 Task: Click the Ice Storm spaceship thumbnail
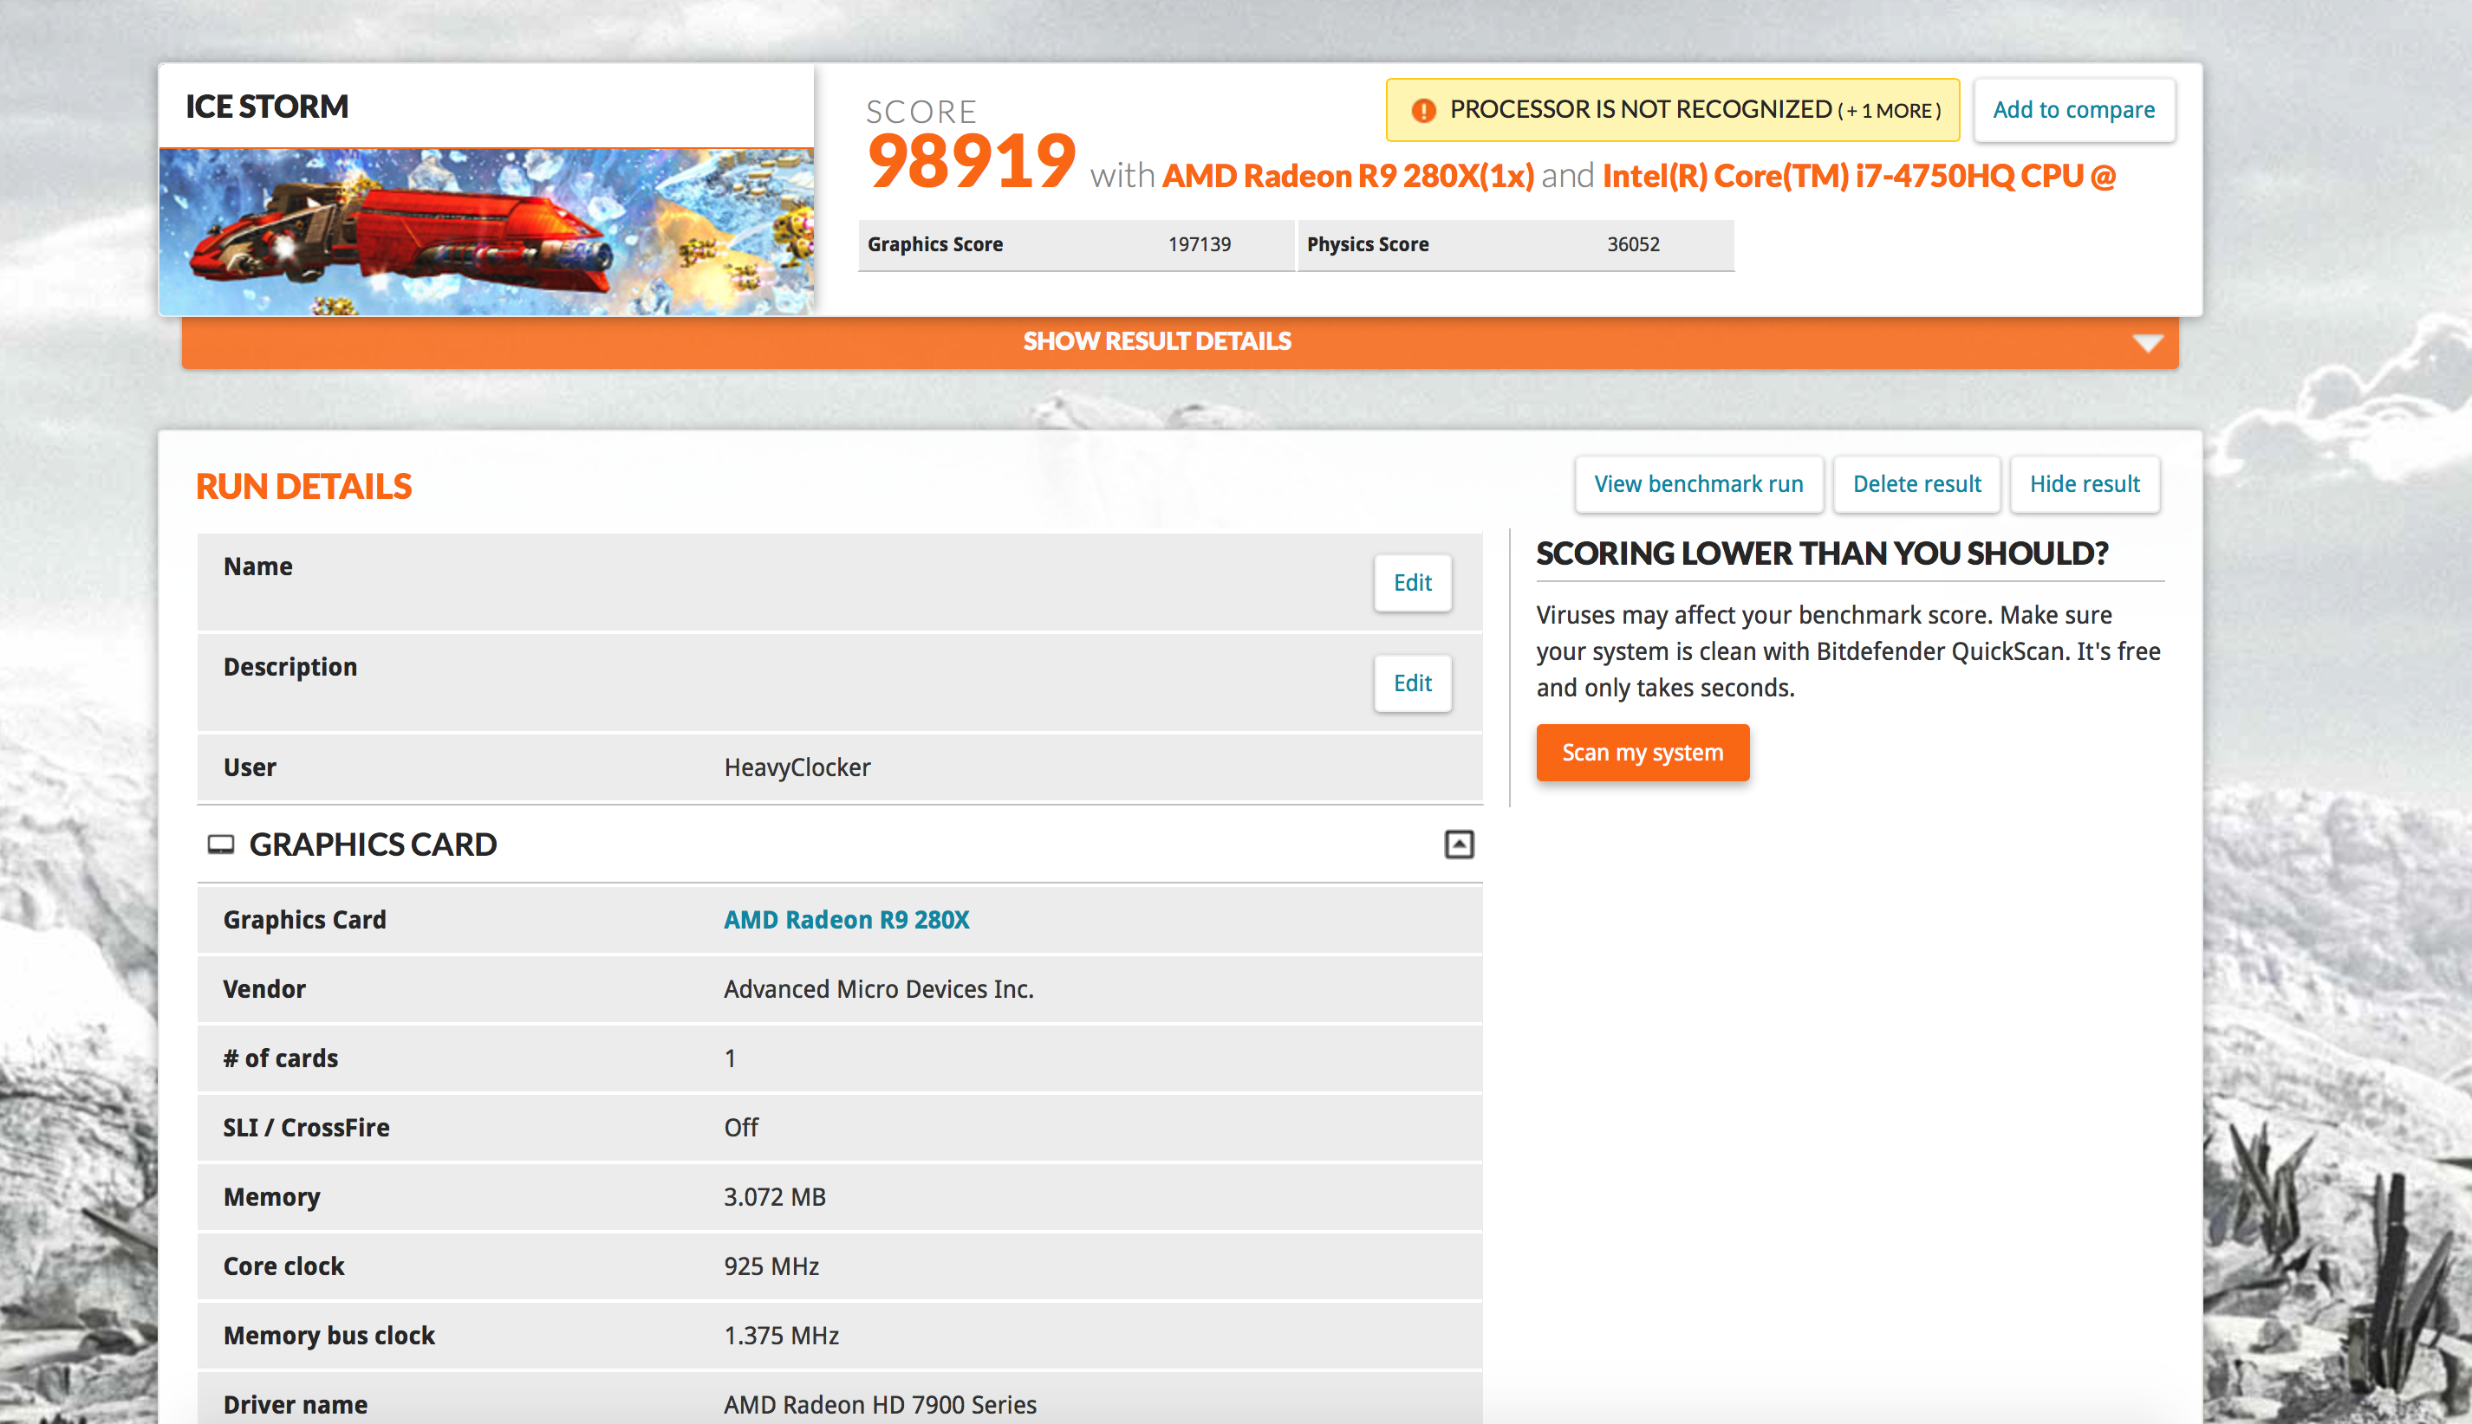point(486,230)
